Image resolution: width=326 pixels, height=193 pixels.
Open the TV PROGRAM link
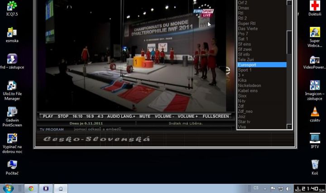coord(52,130)
